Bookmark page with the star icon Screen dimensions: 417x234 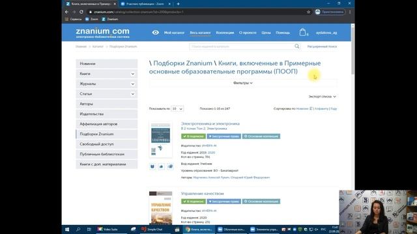pyautogui.click(x=308, y=12)
